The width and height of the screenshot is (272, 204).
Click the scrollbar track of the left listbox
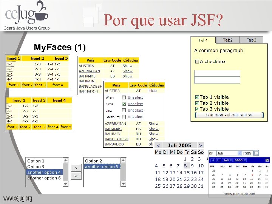pos(65,172)
